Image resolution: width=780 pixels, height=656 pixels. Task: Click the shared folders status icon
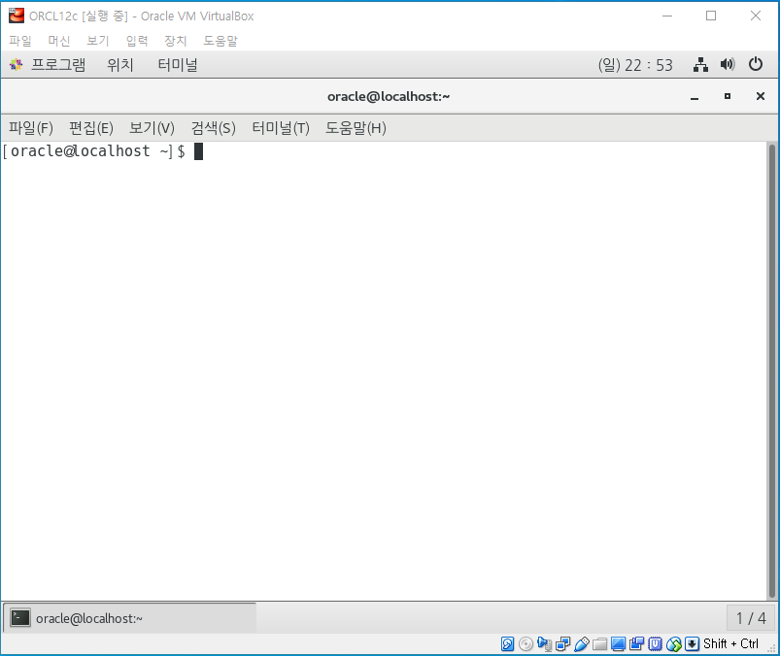click(600, 644)
